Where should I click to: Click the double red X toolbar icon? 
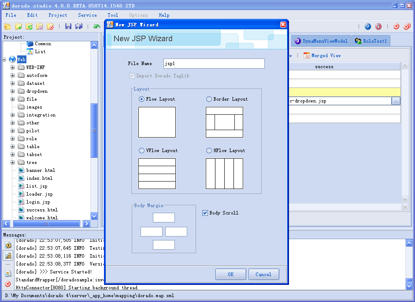(x=407, y=26)
